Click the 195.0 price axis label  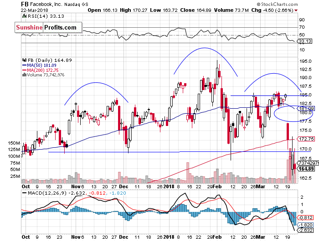tap(305, 61)
